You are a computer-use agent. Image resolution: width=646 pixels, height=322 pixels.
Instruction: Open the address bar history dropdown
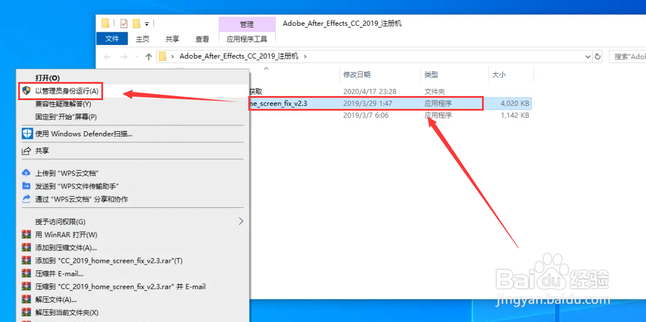(588, 56)
